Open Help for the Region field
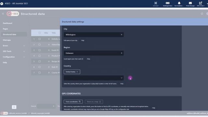This screenshot has height=117, width=208. [x=88, y=59]
